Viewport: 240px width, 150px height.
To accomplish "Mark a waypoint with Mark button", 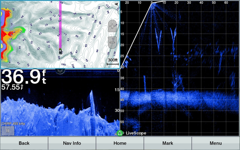I will point(168,143).
